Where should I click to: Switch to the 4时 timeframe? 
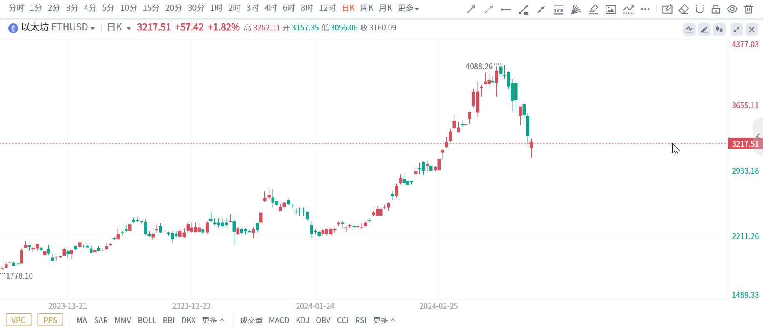(270, 8)
